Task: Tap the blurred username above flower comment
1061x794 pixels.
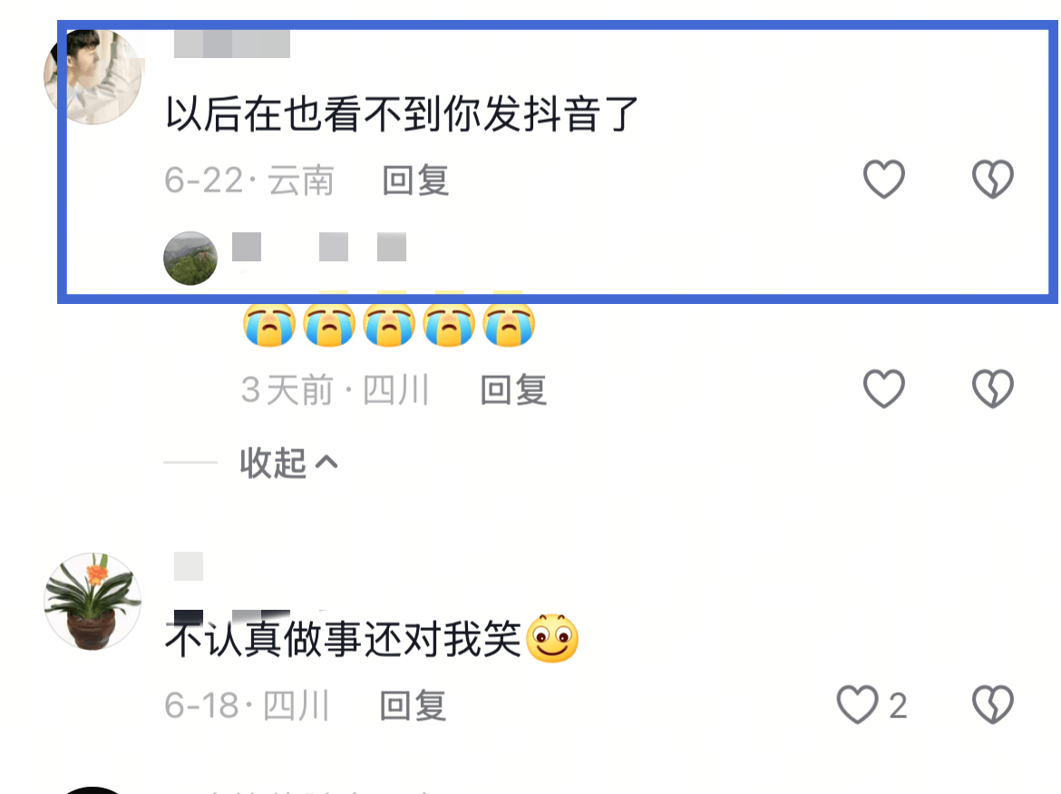Action: [x=189, y=566]
